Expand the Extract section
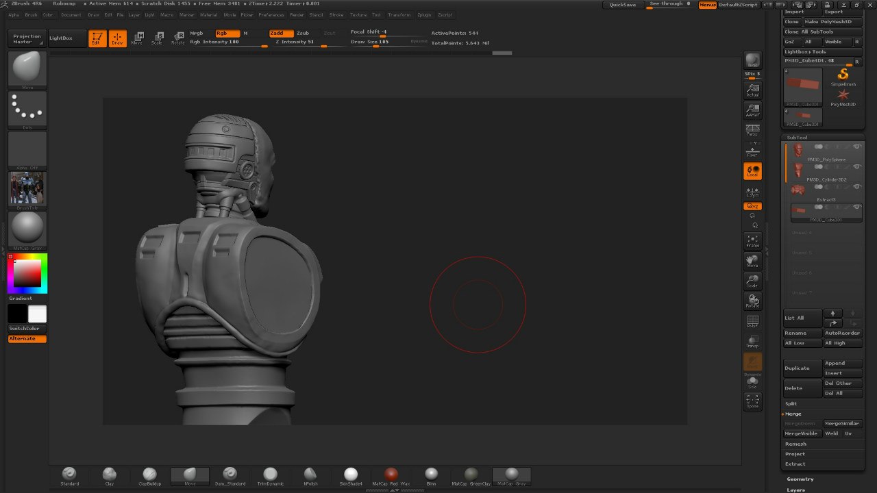Viewport: 877px width, 493px height. pos(795,464)
